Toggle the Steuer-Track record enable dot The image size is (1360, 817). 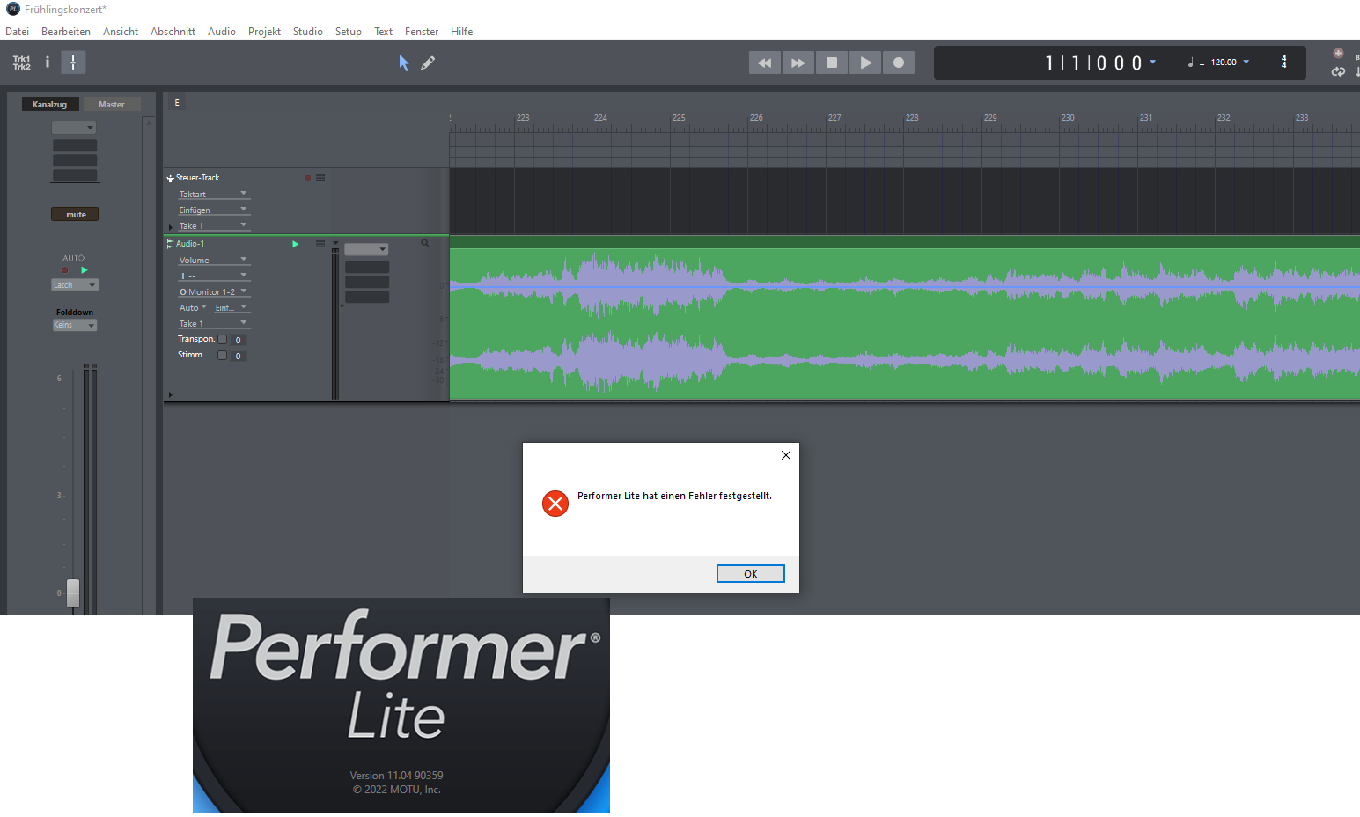click(308, 178)
